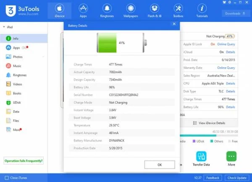Select Books in the sidebar
The image size is (252, 182).
click(24, 93)
